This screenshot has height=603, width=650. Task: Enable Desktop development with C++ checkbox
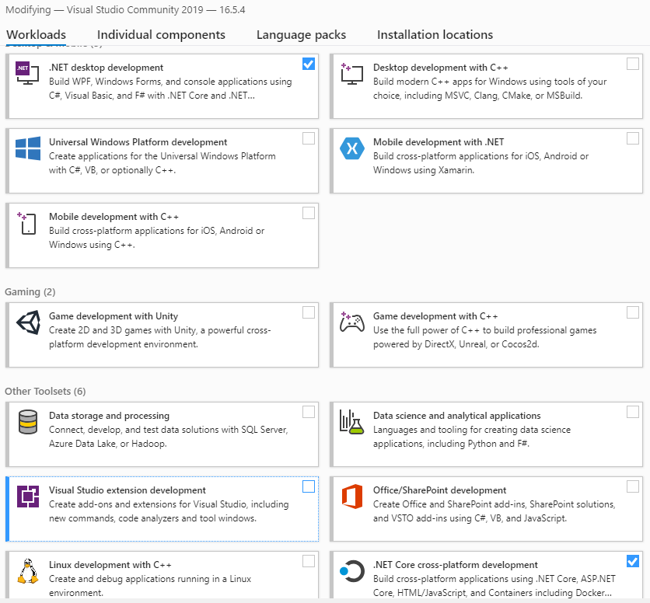pyautogui.click(x=633, y=64)
